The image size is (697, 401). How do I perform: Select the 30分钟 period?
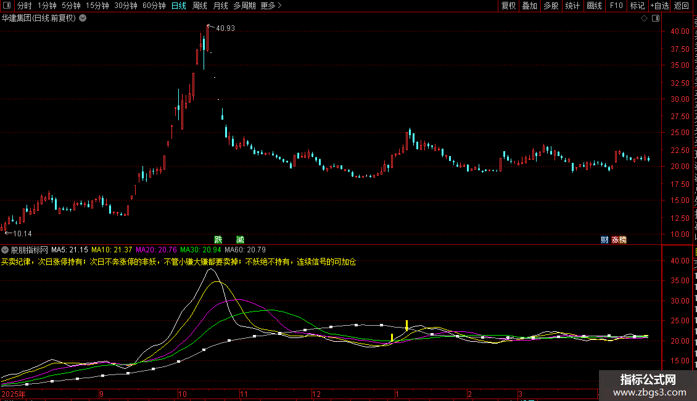[x=126, y=6]
